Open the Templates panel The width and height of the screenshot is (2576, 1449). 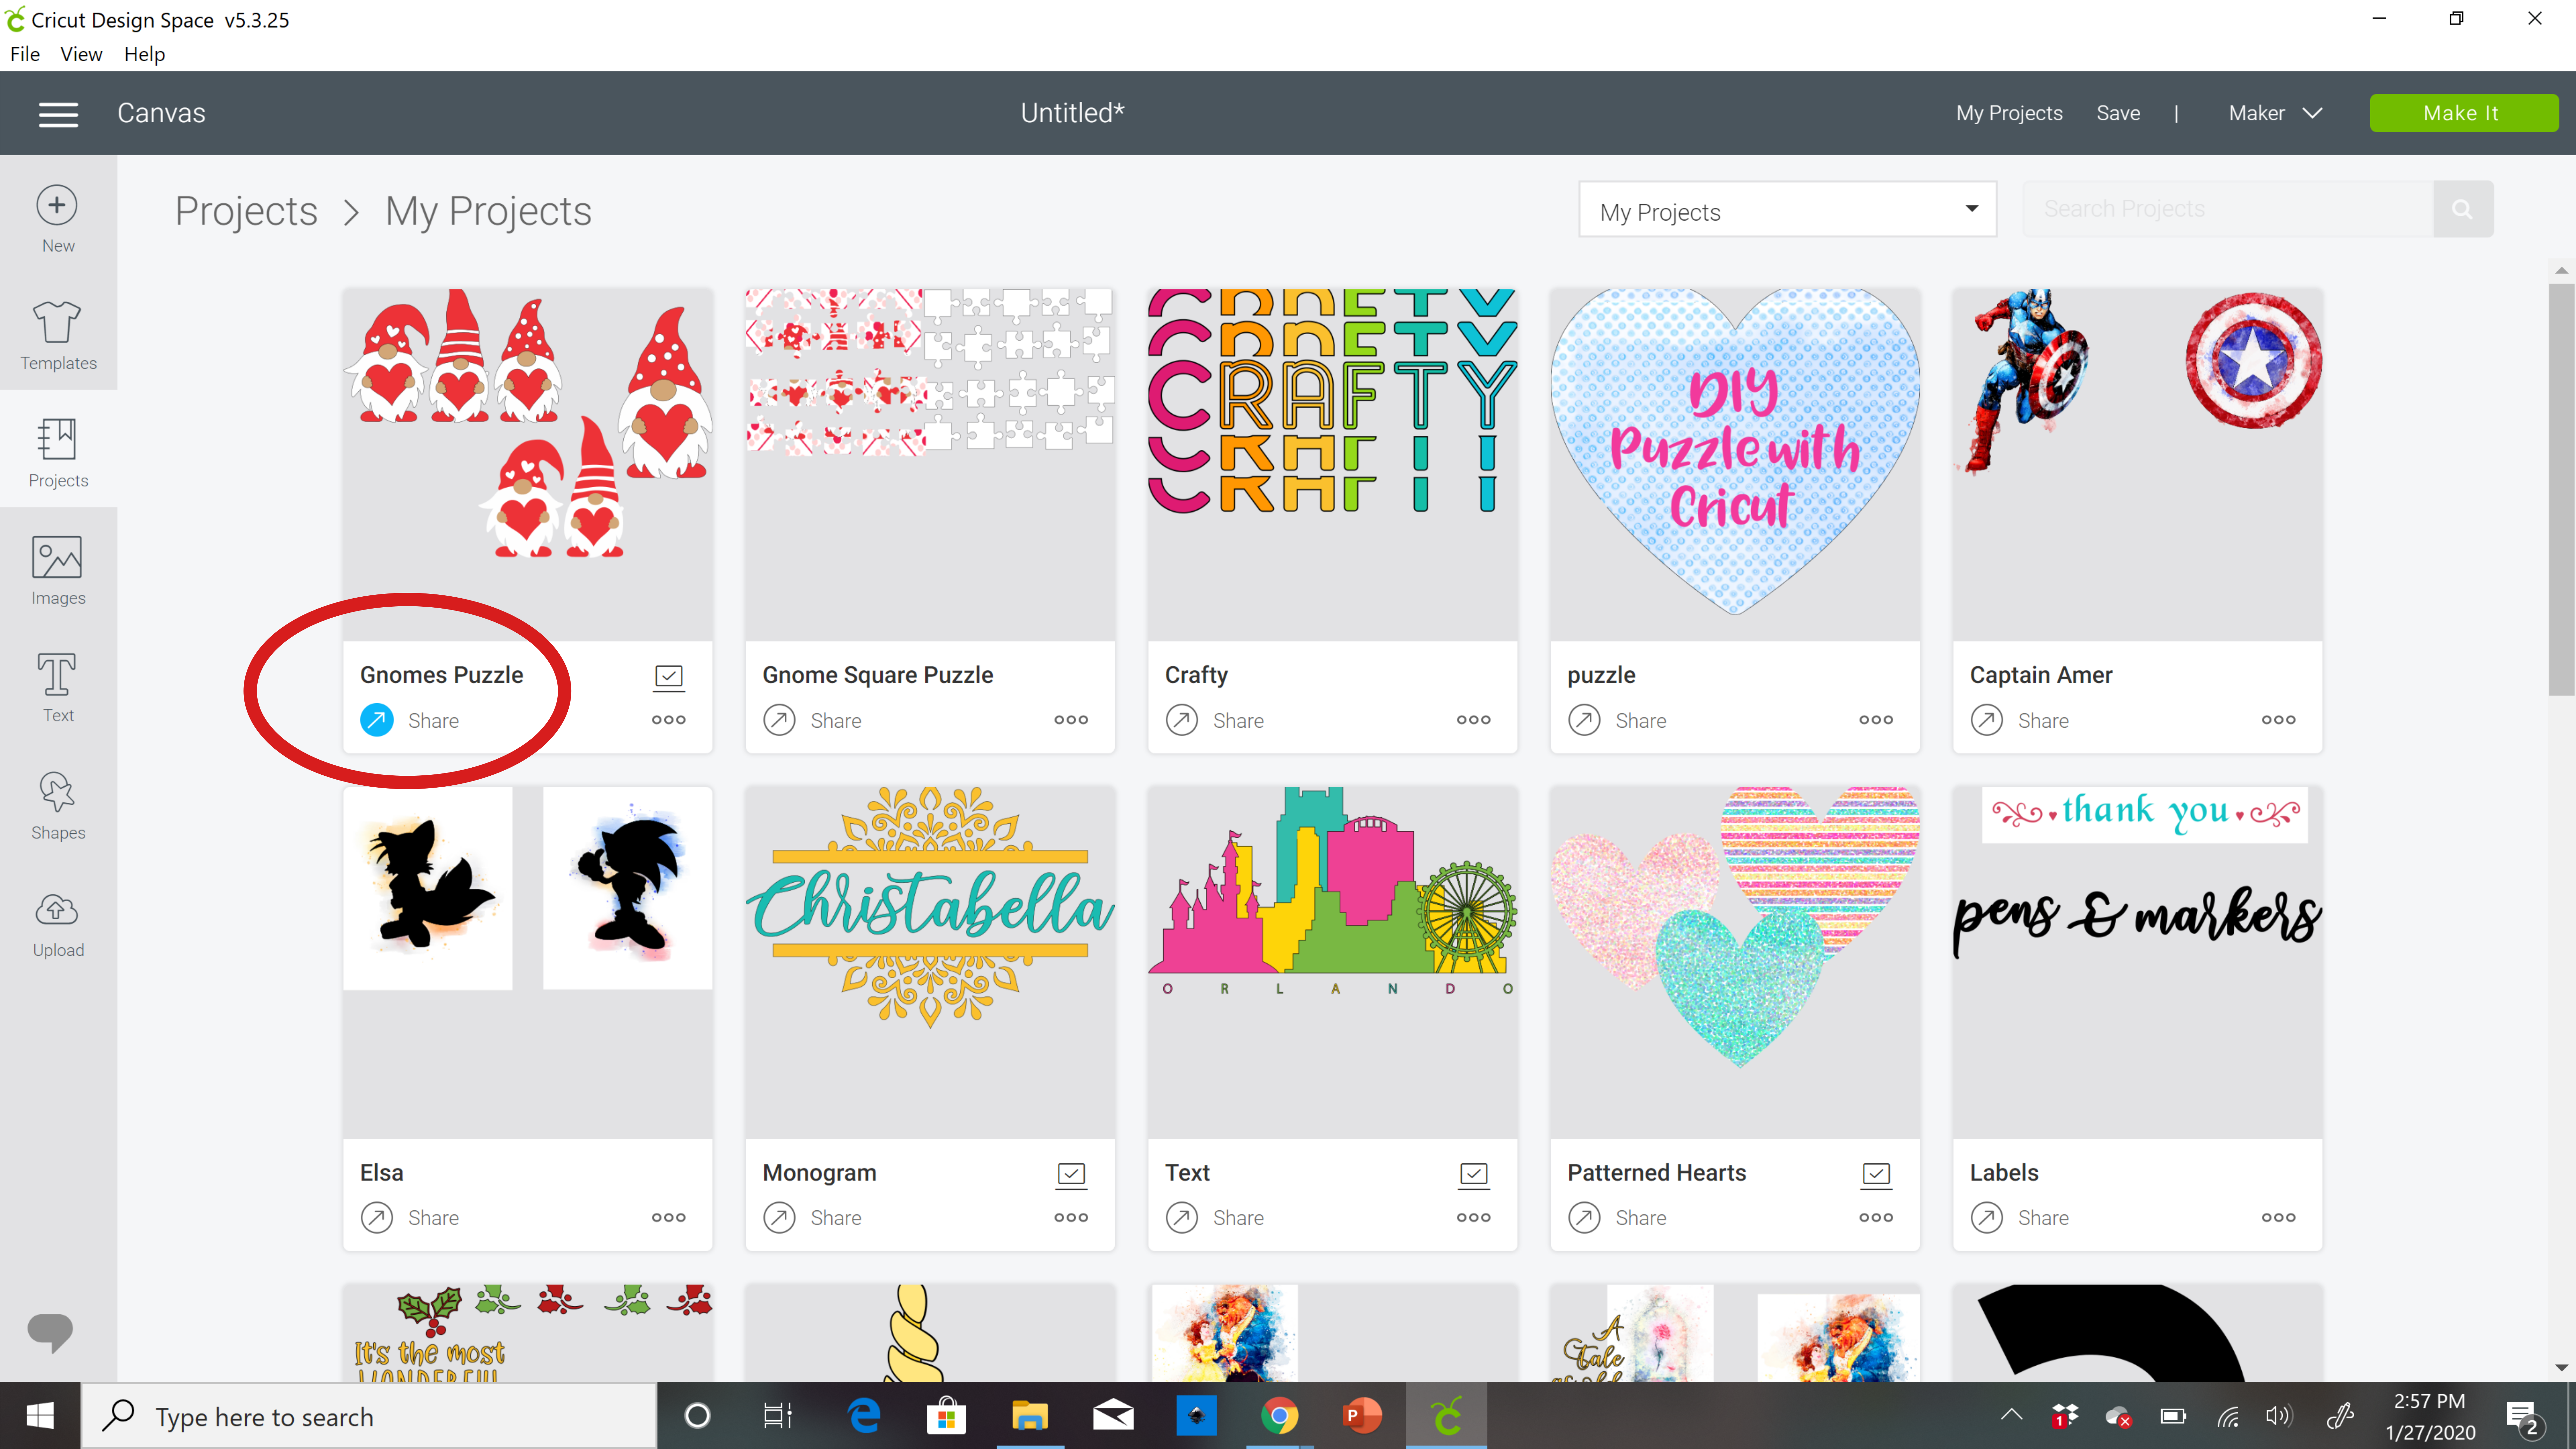(x=58, y=333)
